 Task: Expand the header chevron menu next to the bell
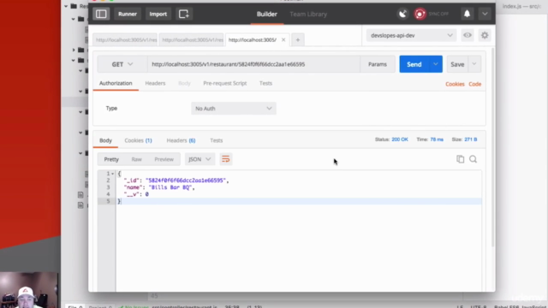tap(485, 14)
